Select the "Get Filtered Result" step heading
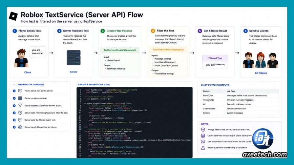Viewport: 294px width, 165px height. pyautogui.click(x=215, y=31)
